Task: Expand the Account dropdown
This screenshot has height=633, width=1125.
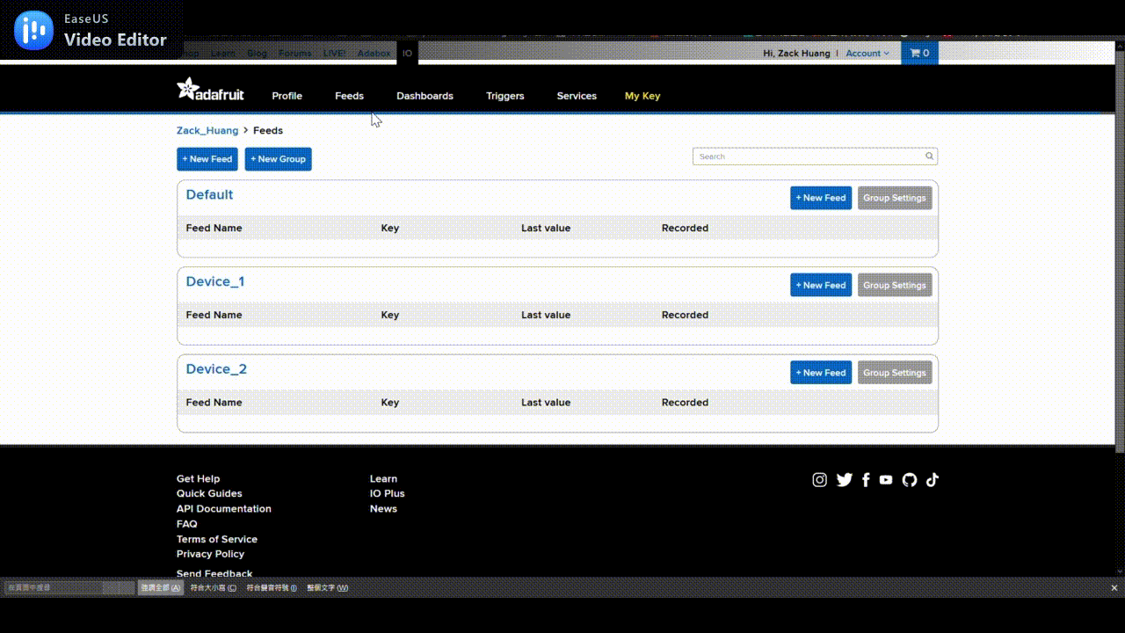Action: coord(867,54)
